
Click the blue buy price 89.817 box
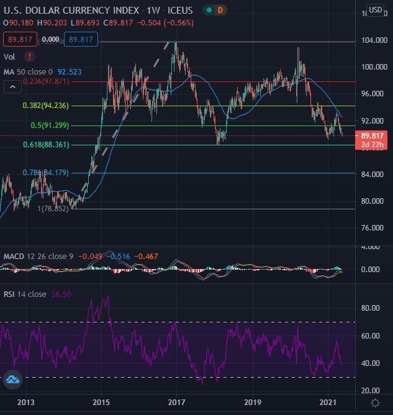pyautogui.click(x=81, y=39)
